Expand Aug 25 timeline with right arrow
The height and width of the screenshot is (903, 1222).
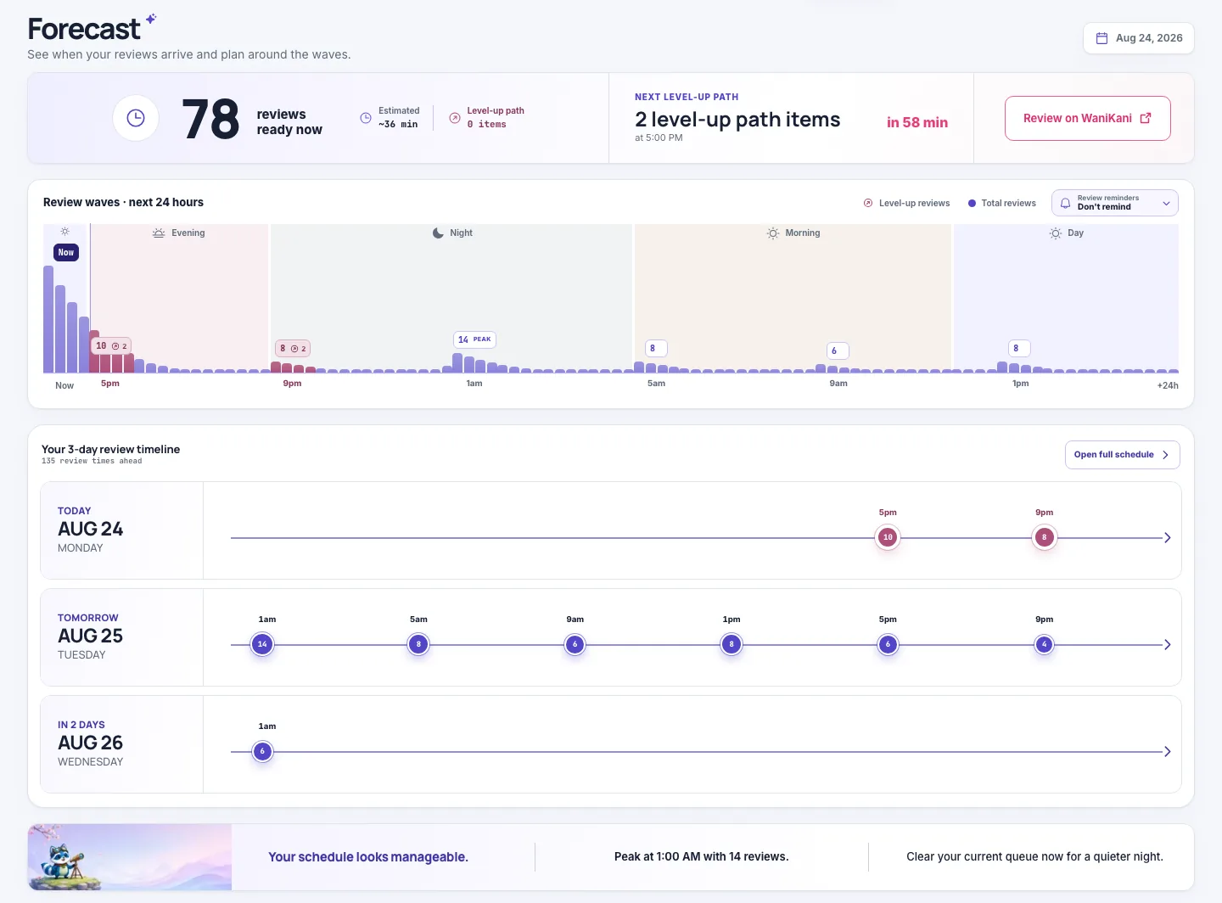(x=1168, y=644)
